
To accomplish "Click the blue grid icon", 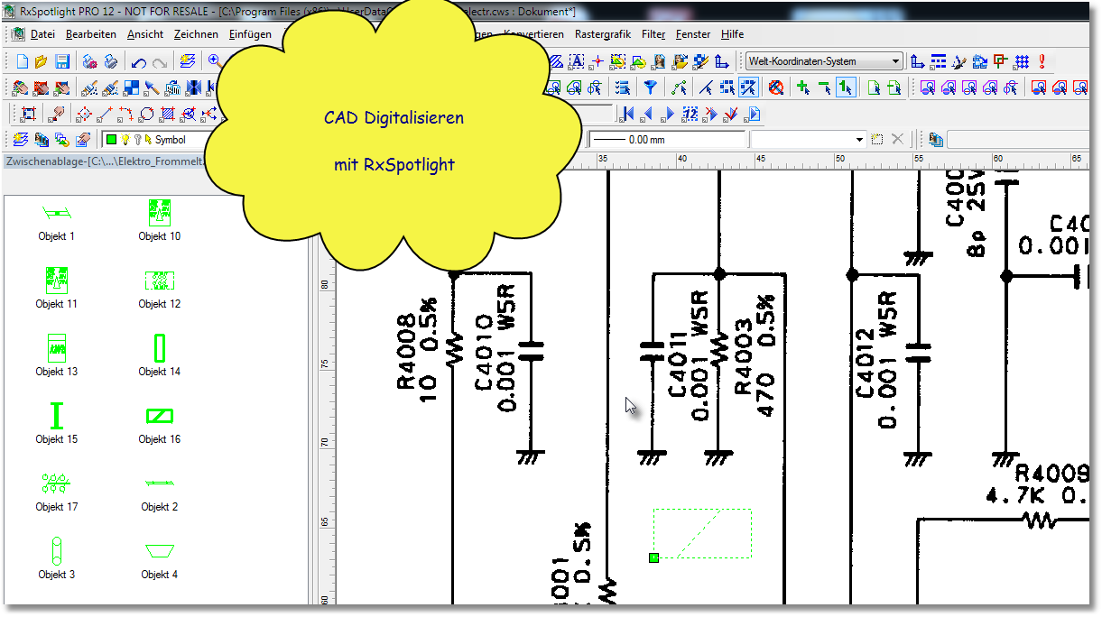I will [x=1021, y=61].
